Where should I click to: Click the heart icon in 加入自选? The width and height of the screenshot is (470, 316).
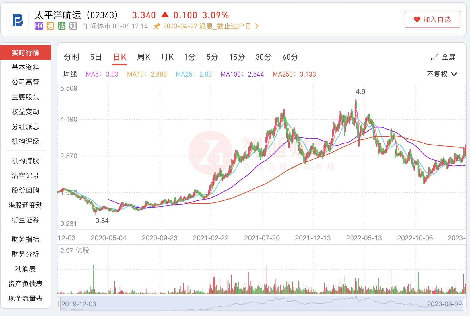pyautogui.click(x=417, y=19)
